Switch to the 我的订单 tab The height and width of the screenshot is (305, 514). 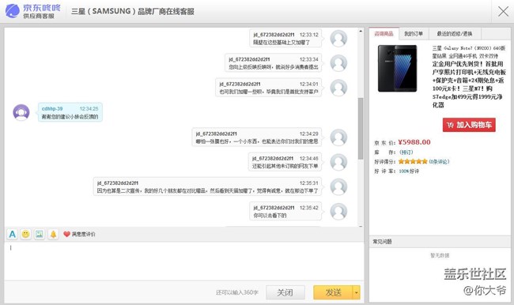coord(413,33)
